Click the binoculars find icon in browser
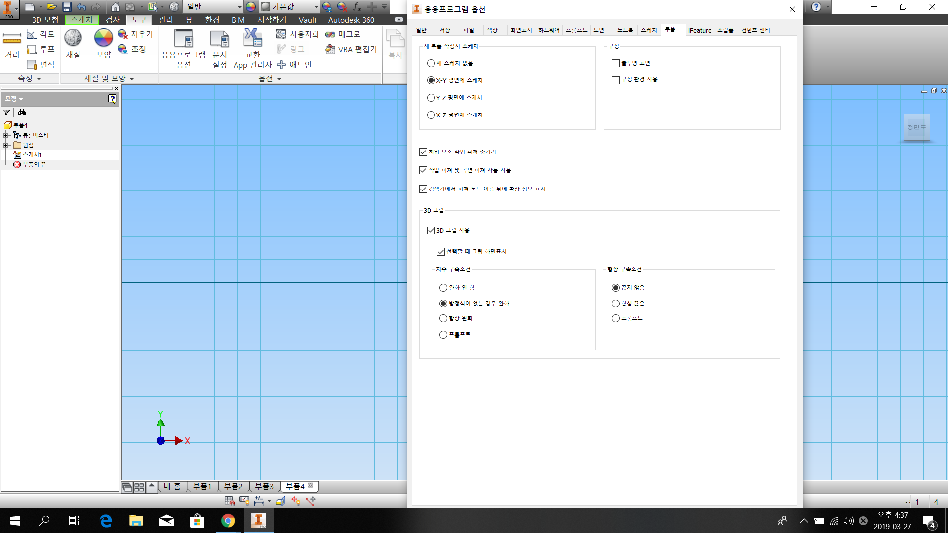The height and width of the screenshot is (533, 948). (22, 113)
